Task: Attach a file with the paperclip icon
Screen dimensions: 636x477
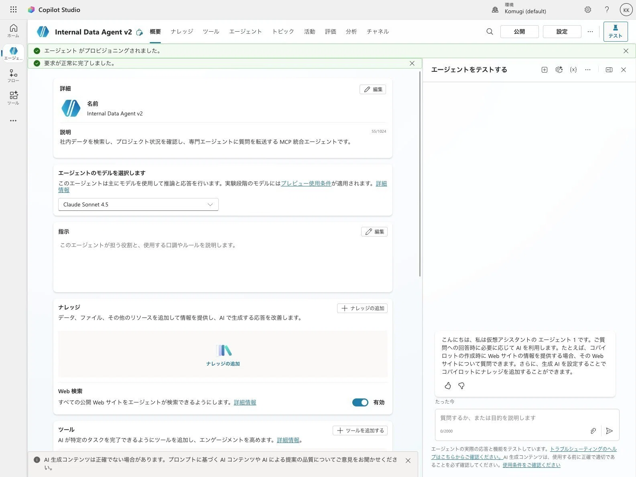Action: point(593,431)
